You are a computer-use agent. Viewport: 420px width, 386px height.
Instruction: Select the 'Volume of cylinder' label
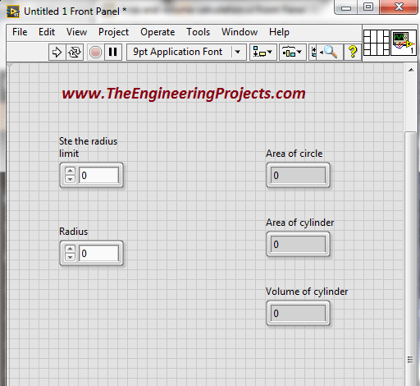click(x=307, y=292)
